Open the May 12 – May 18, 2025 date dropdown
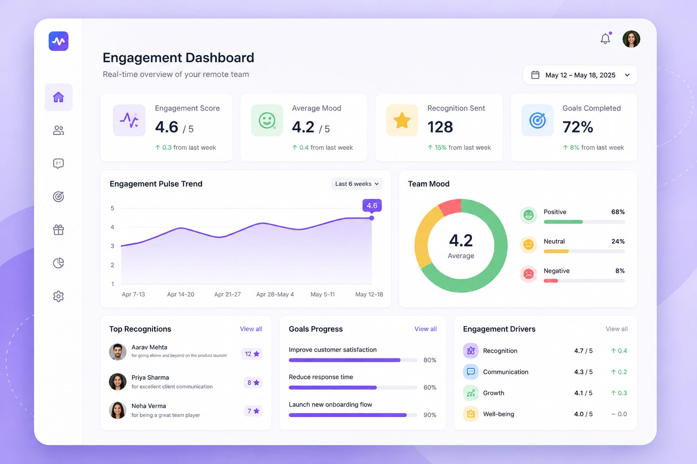The width and height of the screenshot is (697, 464). [580, 75]
